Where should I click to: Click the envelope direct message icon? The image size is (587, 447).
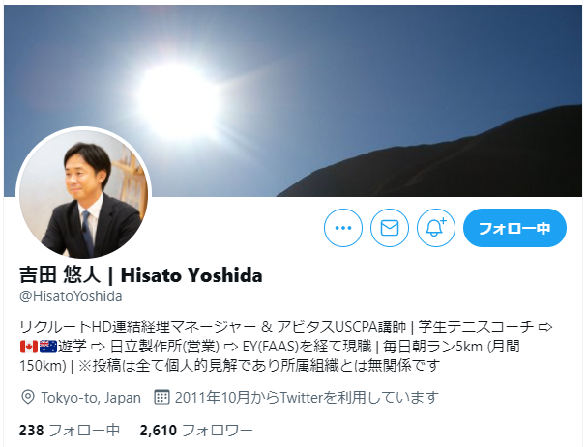point(390,228)
